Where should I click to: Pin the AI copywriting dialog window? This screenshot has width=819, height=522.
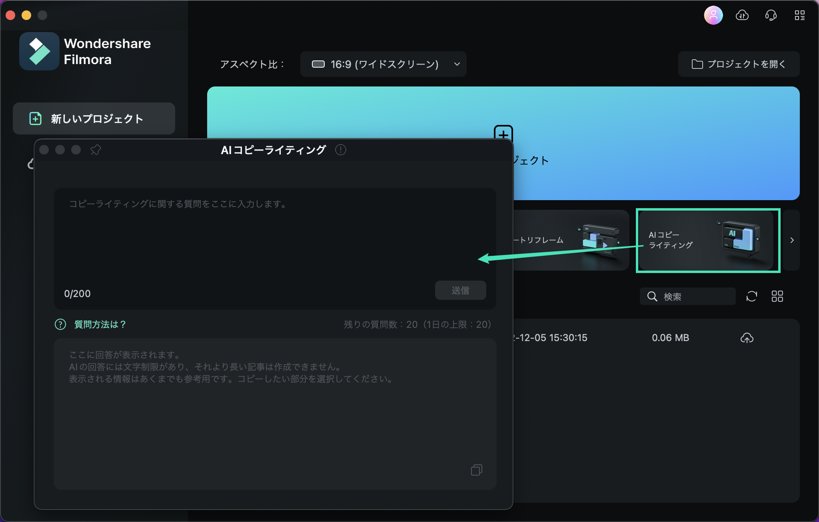[x=96, y=150]
